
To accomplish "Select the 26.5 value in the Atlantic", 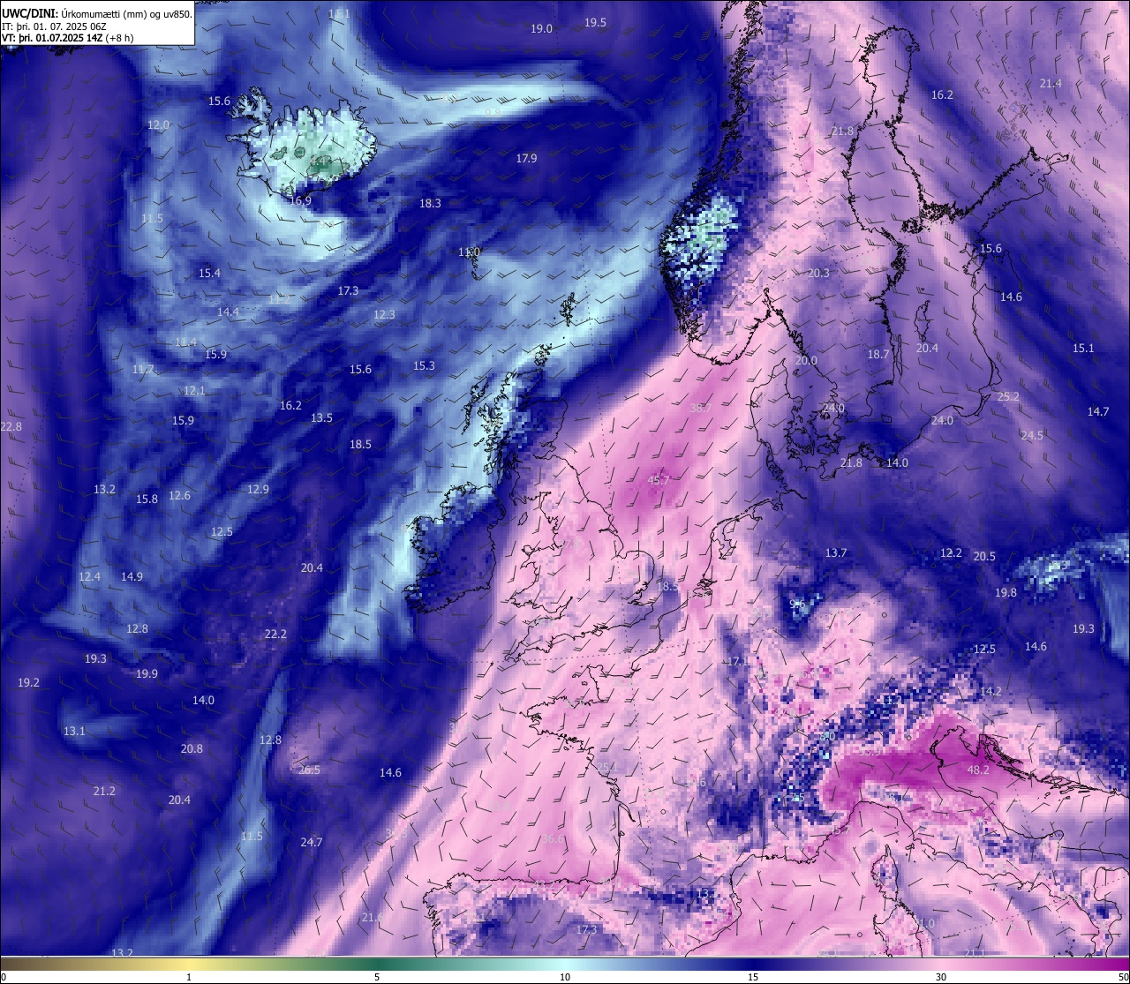I will click(309, 770).
